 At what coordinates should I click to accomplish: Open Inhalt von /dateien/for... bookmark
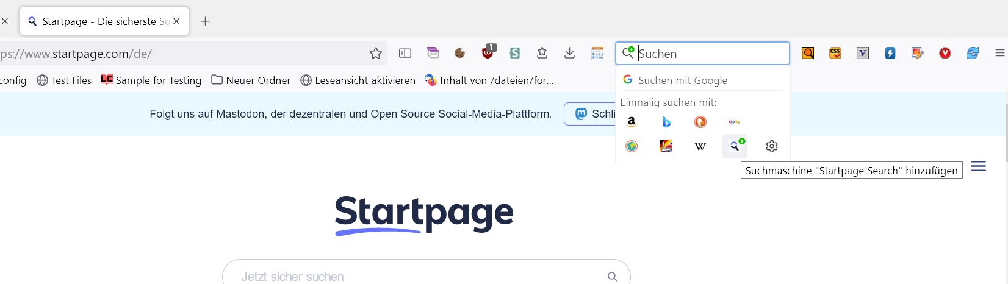[x=489, y=80]
